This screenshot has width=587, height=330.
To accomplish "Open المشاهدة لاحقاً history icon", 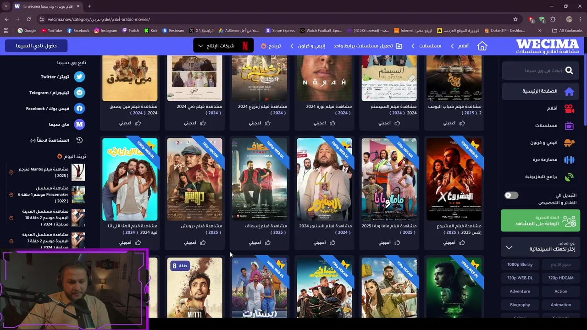I will [x=79, y=140].
